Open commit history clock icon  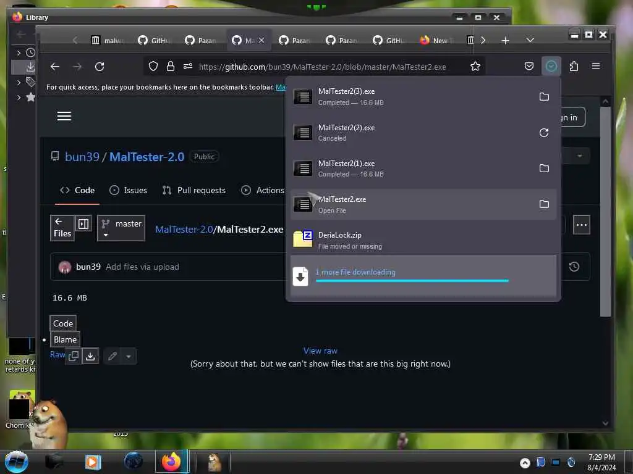(574, 267)
